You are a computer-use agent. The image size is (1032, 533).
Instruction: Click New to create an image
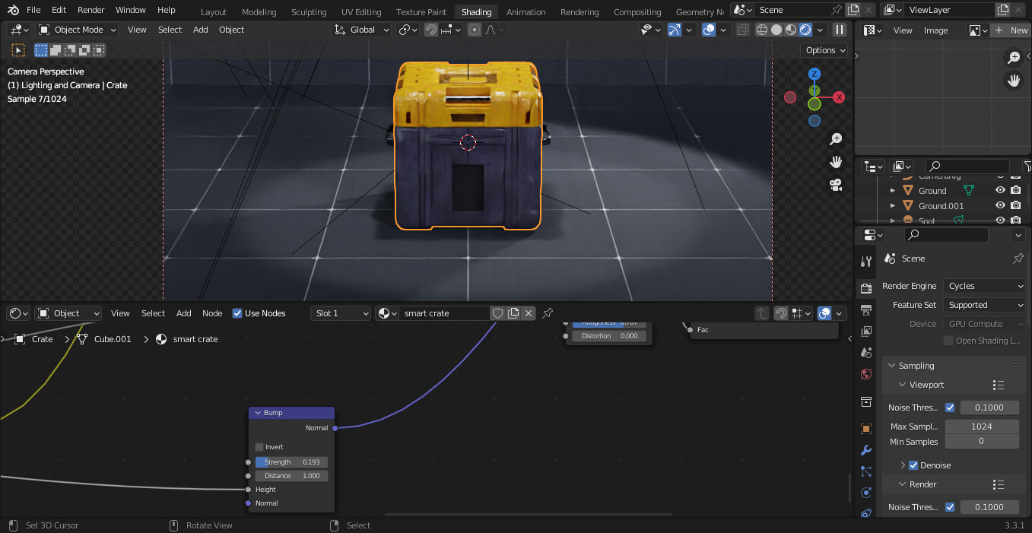1011,30
